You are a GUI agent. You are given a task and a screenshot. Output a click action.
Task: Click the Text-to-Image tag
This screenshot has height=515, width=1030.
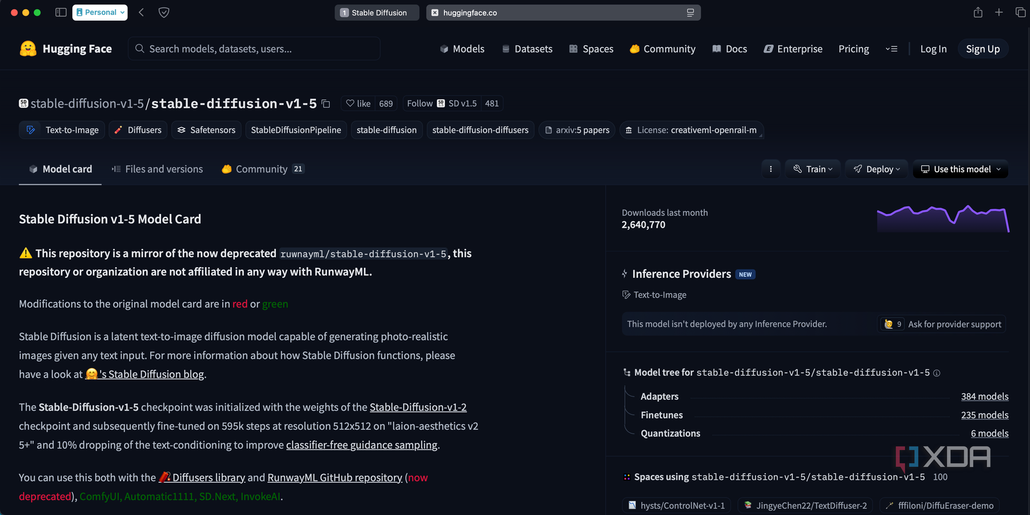(x=62, y=130)
